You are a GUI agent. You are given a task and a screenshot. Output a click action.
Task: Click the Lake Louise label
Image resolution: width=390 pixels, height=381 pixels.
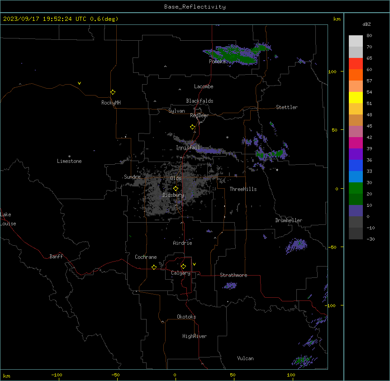click(x=8, y=219)
